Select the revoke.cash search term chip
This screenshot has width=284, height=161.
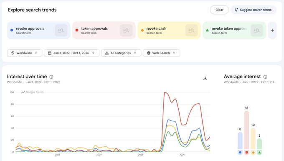click(169, 30)
